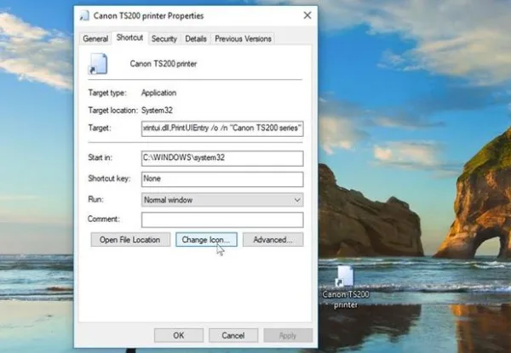Click the greyed Apply button
Viewport: 511px width, 353px height.
(288, 335)
